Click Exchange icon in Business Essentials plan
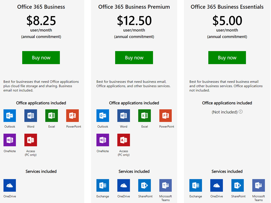The width and height of the screenshot is (271, 203). pyautogui.click(x=196, y=186)
